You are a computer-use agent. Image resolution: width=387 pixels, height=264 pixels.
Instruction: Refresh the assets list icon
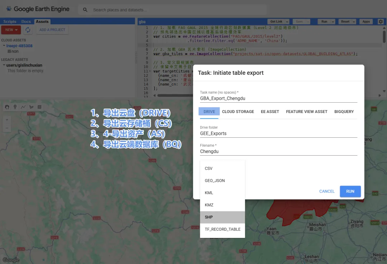pyautogui.click(x=28, y=30)
